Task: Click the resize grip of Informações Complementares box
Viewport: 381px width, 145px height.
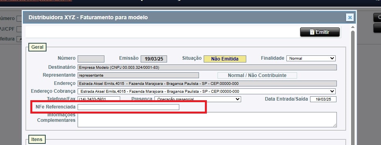Action: pos(335,125)
